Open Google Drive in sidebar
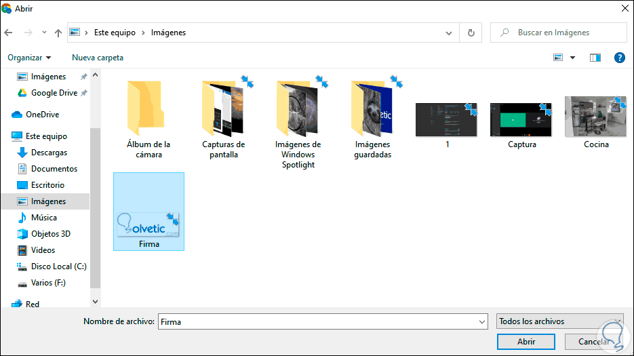This screenshot has height=356, width=634. (x=54, y=93)
